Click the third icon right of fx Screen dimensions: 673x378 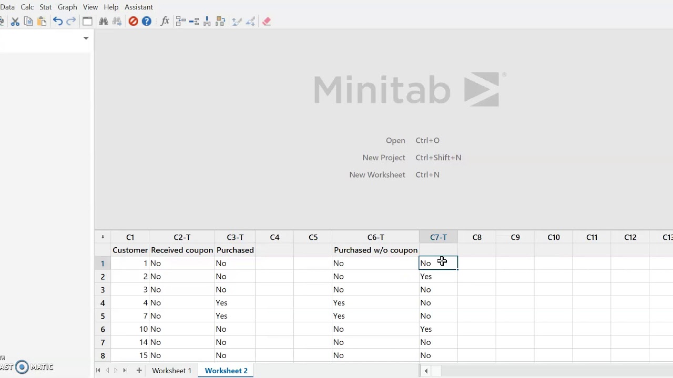(207, 22)
